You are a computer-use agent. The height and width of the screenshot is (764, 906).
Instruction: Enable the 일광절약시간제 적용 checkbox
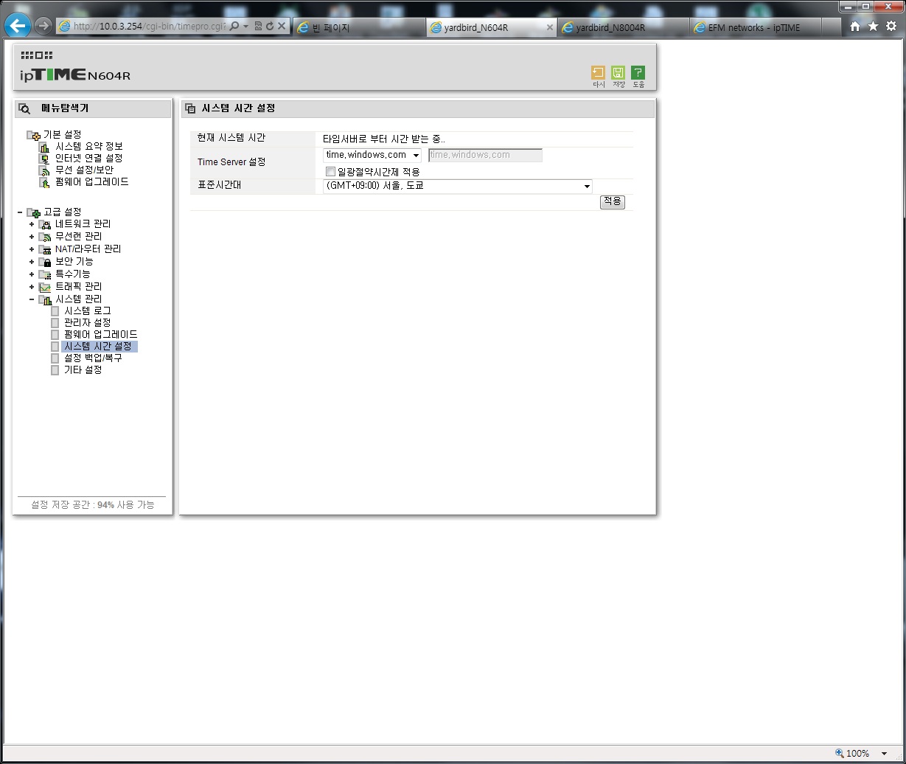[x=330, y=172]
